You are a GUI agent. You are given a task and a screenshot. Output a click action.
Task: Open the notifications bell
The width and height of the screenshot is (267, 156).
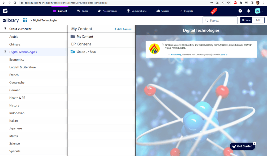pos(248,11)
